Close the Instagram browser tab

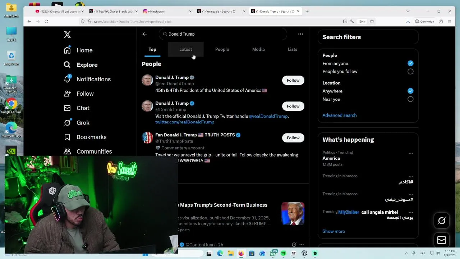click(190, 12)
